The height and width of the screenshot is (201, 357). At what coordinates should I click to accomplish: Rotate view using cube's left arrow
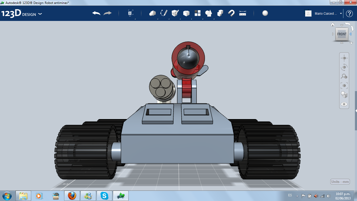tap(333, 34)
